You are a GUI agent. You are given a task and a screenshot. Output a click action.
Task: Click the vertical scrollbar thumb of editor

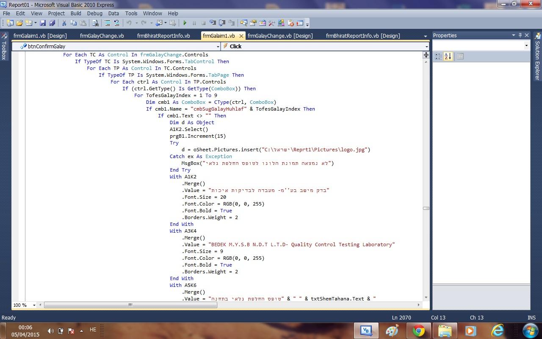[426, 208]
